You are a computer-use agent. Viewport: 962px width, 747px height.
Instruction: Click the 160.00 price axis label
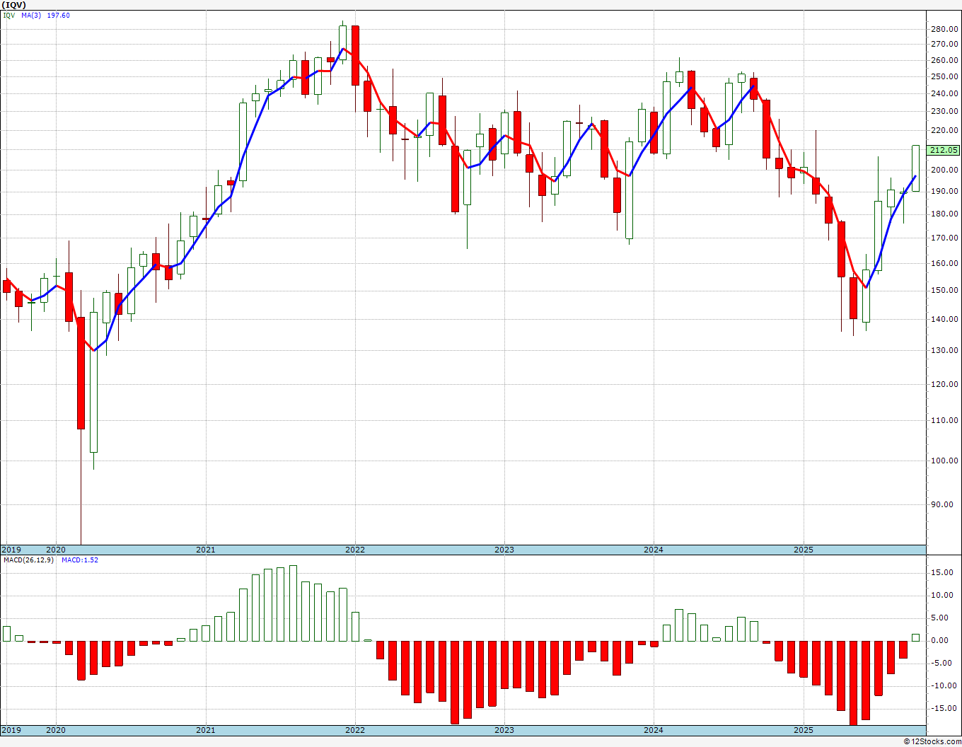[945, 264]
